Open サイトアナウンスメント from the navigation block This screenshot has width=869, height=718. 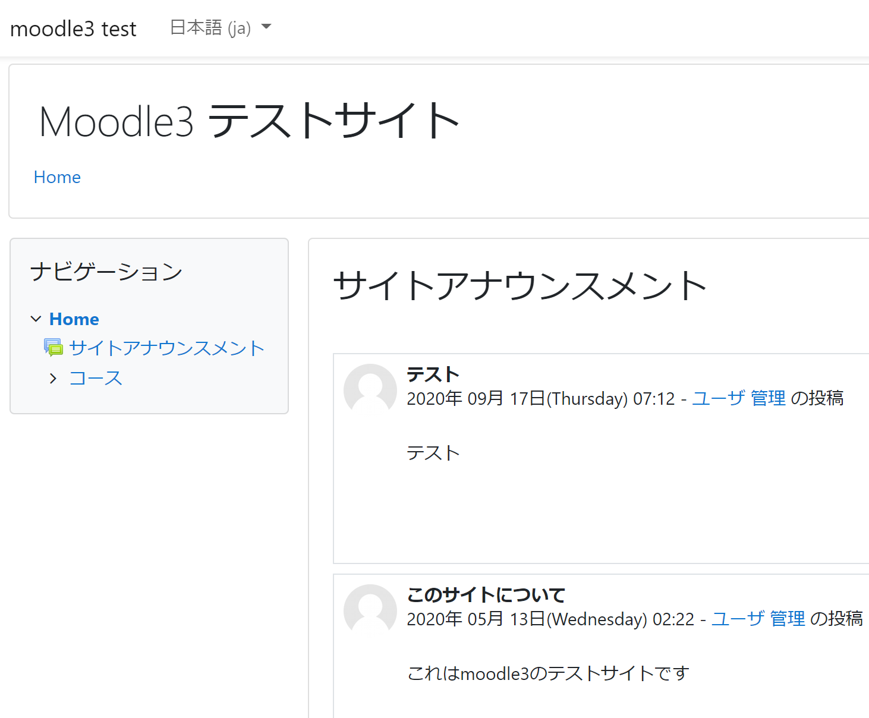coord(166,348)
